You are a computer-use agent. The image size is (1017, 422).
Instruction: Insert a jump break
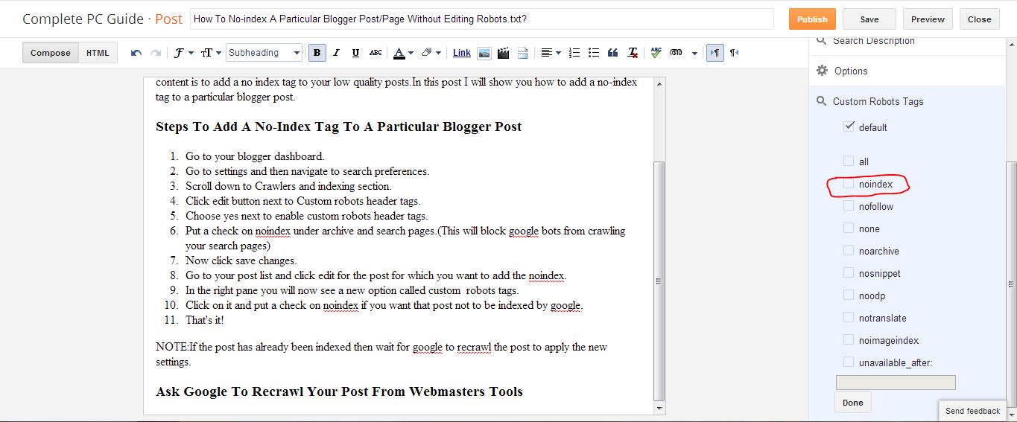[x=522, y=53]
